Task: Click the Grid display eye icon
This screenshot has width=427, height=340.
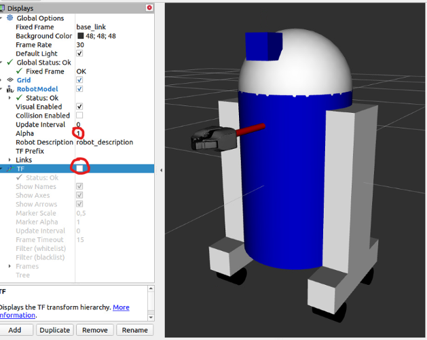Action: (10, 80)
